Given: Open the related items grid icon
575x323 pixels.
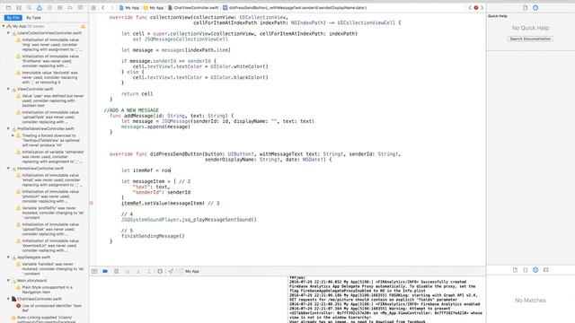Looking at the screenshot, I should tap(93, 8).
